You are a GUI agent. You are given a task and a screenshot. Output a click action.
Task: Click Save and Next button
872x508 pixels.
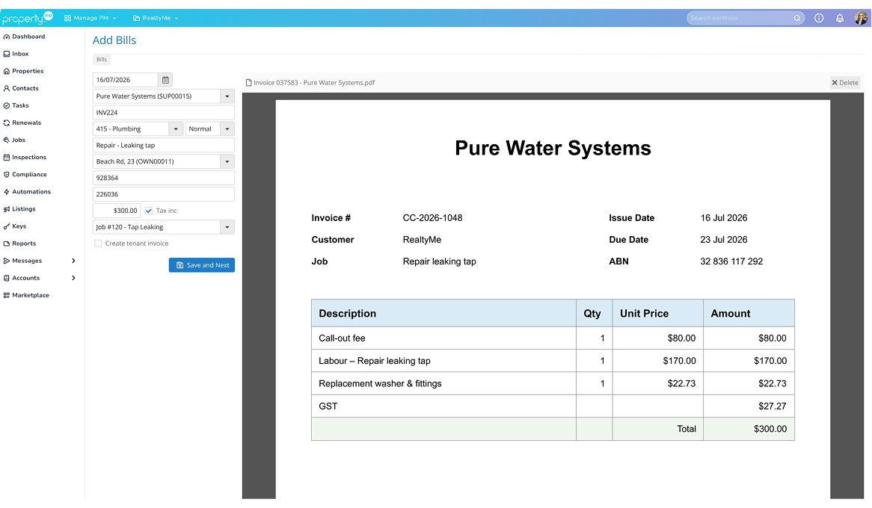(x=202, y=265)
